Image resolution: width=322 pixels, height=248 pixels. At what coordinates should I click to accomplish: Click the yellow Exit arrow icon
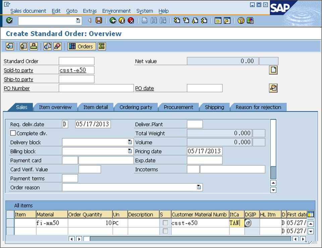coord(122,20)
